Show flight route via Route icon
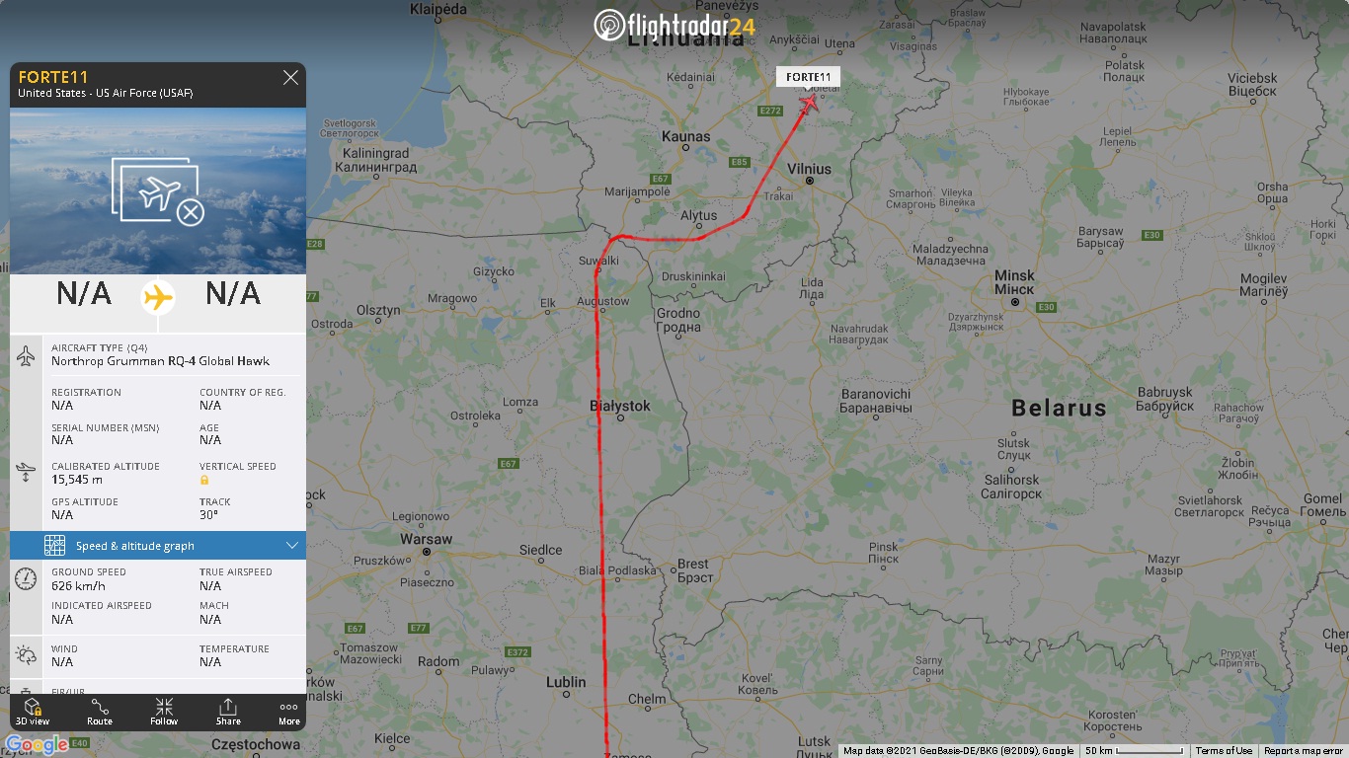This screenshot has height=758, width=1349. [100, 712]
